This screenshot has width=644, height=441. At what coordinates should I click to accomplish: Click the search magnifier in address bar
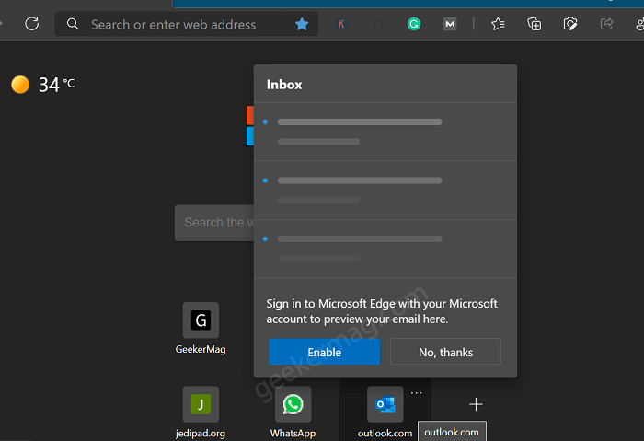73,24
